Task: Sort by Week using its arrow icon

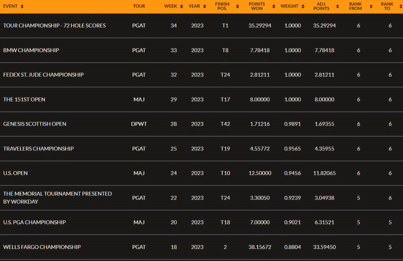Action: point(182,6)
